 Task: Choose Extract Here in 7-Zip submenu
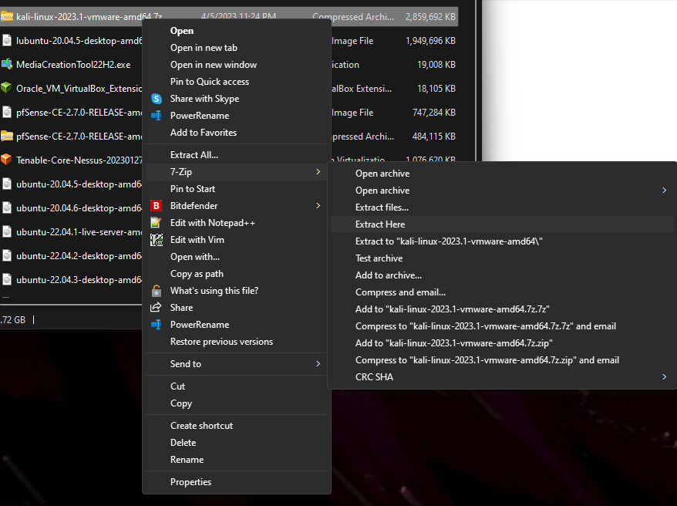[x=380, y=224]
